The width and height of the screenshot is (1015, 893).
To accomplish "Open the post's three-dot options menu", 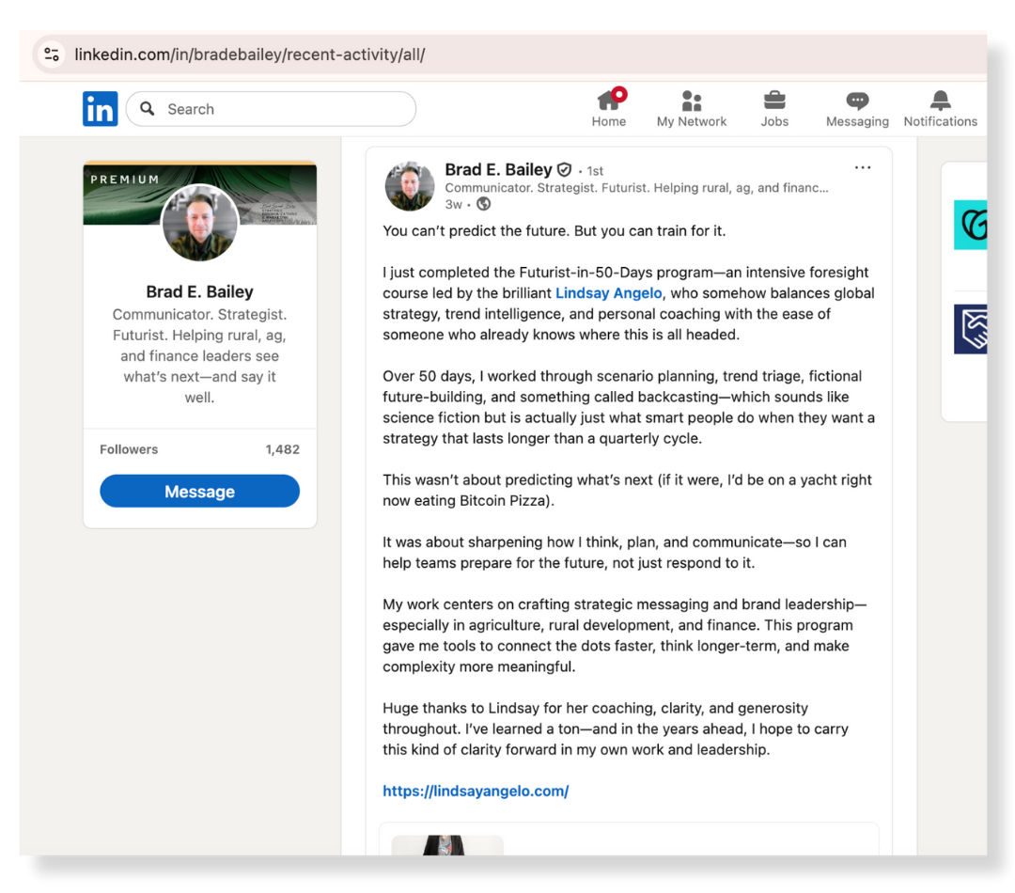I will 862,167.
